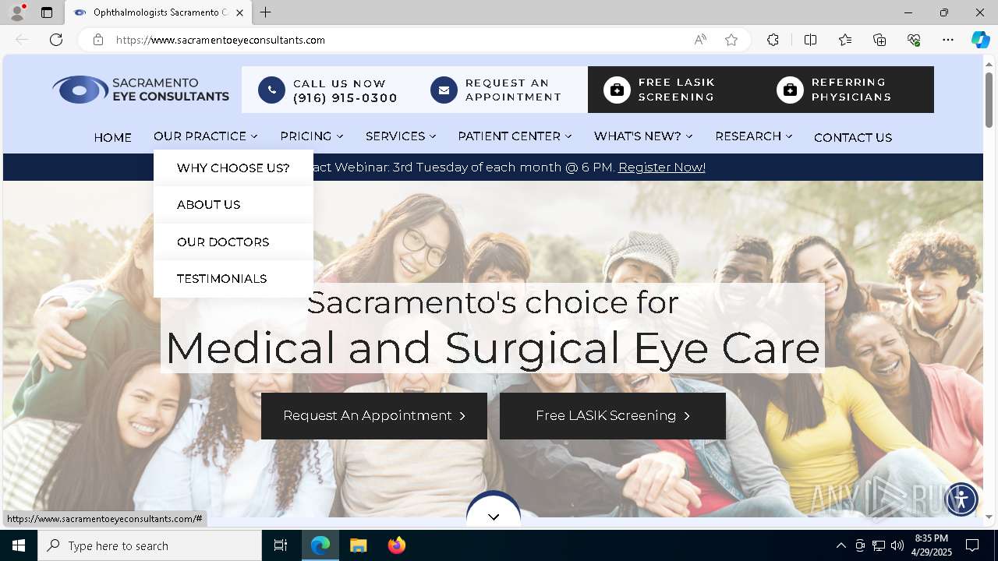Expand the Services dropdown menu
Image resolution: width=998 pixels, height=561 pixels.
tap(401, 136)
